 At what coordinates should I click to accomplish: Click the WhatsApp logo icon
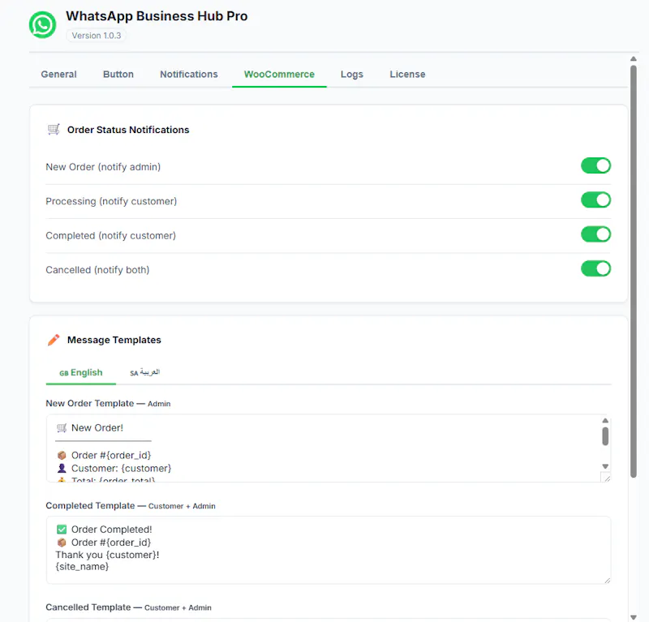pyautogui.click(x=42, y=25)
